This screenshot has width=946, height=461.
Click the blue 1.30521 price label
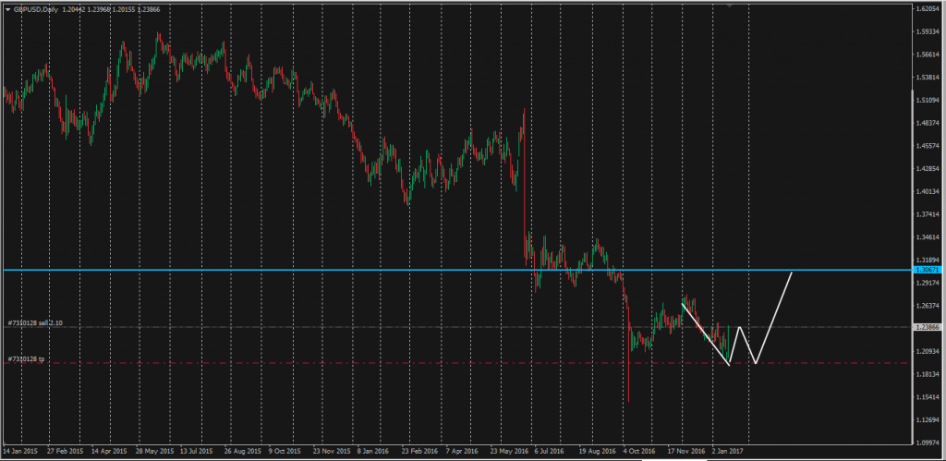tap(927, 270)
